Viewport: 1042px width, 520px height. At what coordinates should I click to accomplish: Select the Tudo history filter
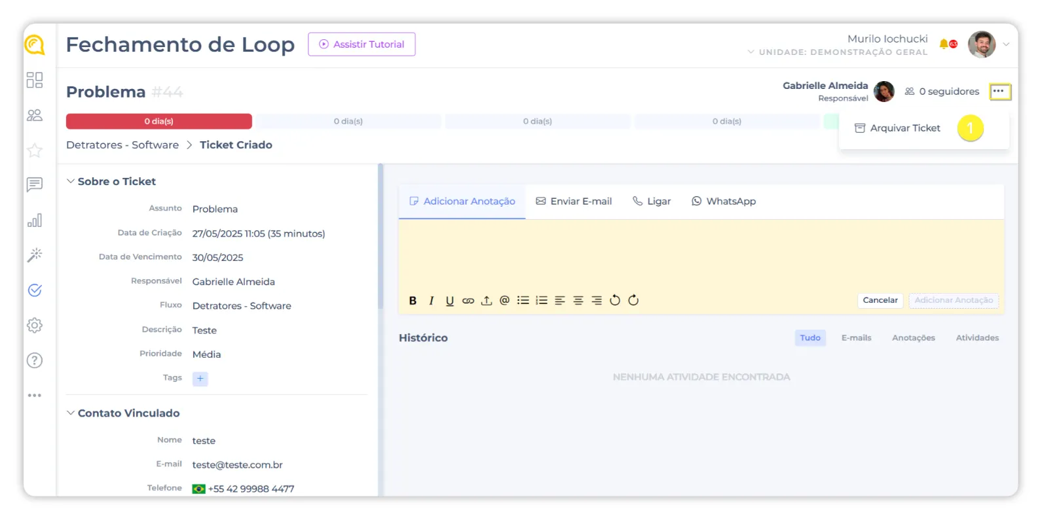809,338
